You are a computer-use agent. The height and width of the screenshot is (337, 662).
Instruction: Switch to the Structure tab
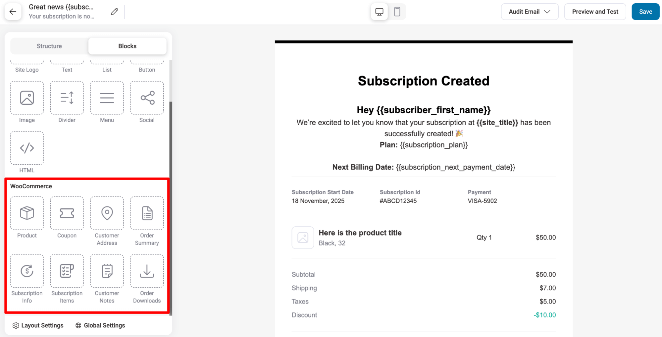(x=49, y=46)
